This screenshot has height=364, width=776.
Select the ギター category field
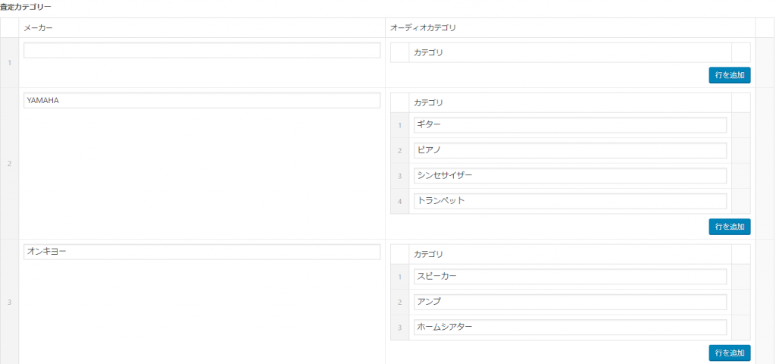[x=570, y=125]
